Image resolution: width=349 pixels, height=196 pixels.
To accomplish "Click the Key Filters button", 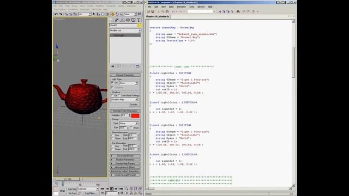I will point(90,193).
